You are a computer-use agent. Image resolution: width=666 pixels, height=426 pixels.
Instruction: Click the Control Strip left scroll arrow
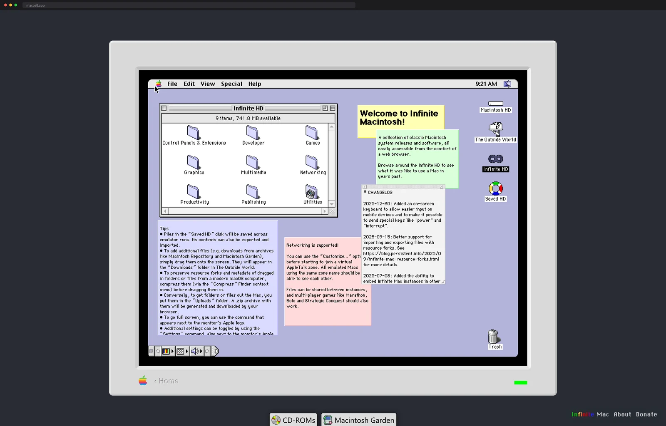158,352
